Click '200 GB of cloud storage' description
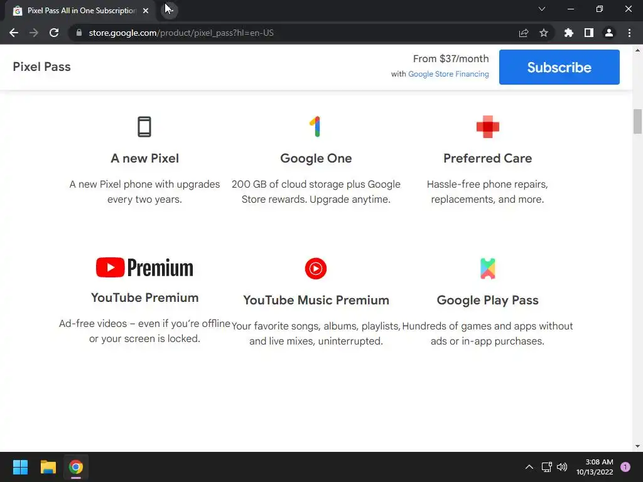This screenshot has width=643, height=482. coord(316,191)
